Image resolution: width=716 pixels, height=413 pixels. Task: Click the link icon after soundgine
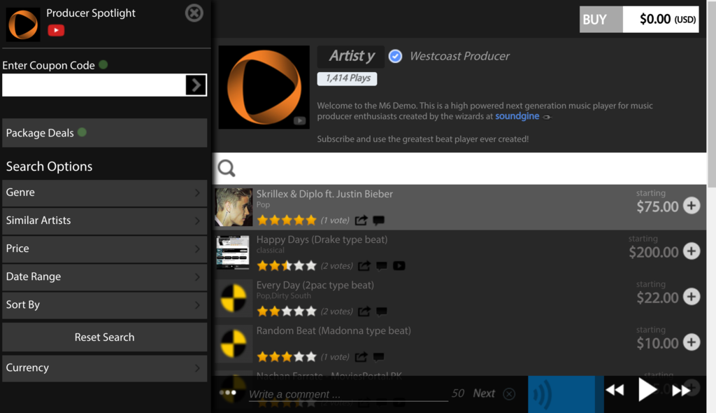(x=547, y=117)
